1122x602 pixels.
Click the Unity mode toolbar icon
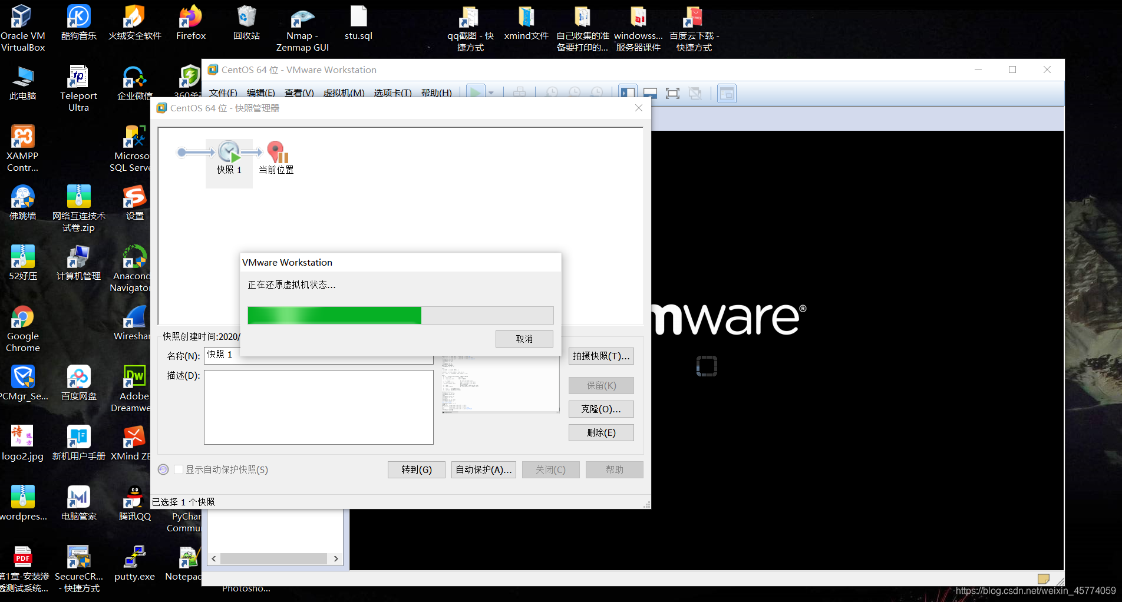[x=695, y=93]
